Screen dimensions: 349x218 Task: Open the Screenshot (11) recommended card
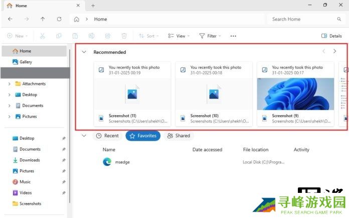pos(132,94)
